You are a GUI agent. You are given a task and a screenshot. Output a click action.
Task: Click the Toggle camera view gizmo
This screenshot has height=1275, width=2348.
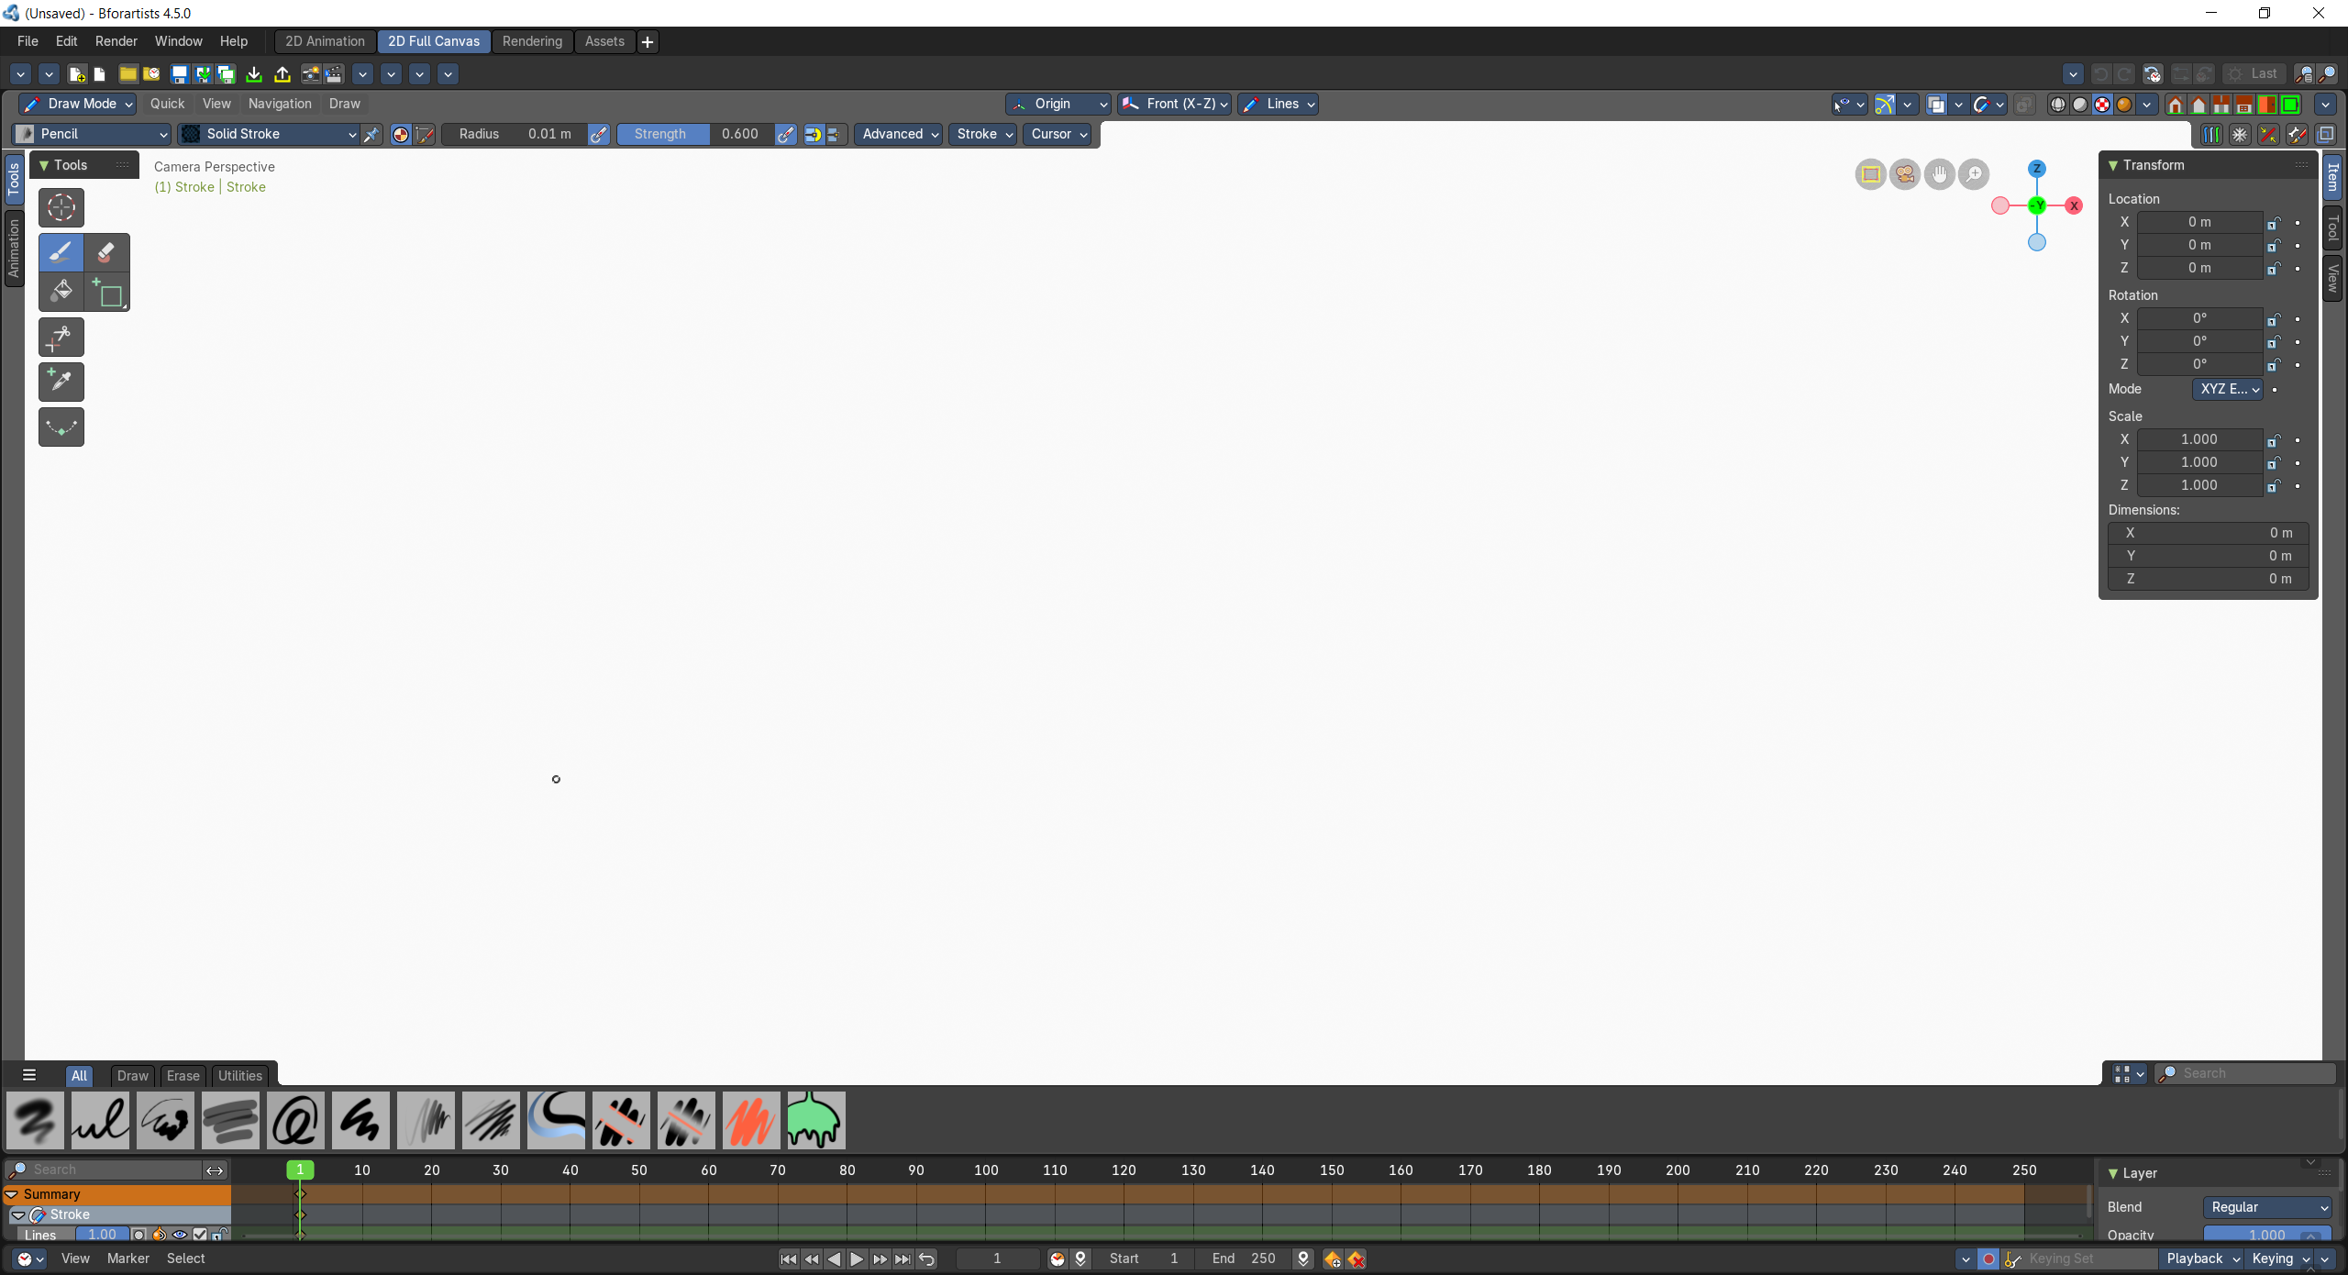click(x=1905, y=174)
